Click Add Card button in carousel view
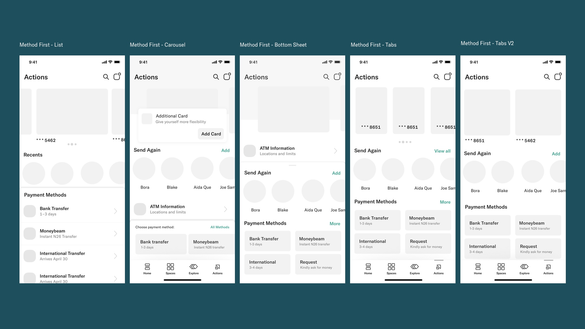 click(x=211, y=133)
